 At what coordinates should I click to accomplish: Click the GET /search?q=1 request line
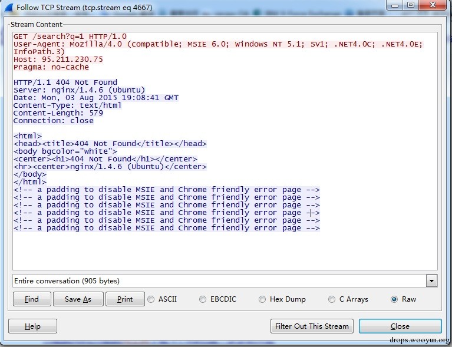click(x=70, y=37)
